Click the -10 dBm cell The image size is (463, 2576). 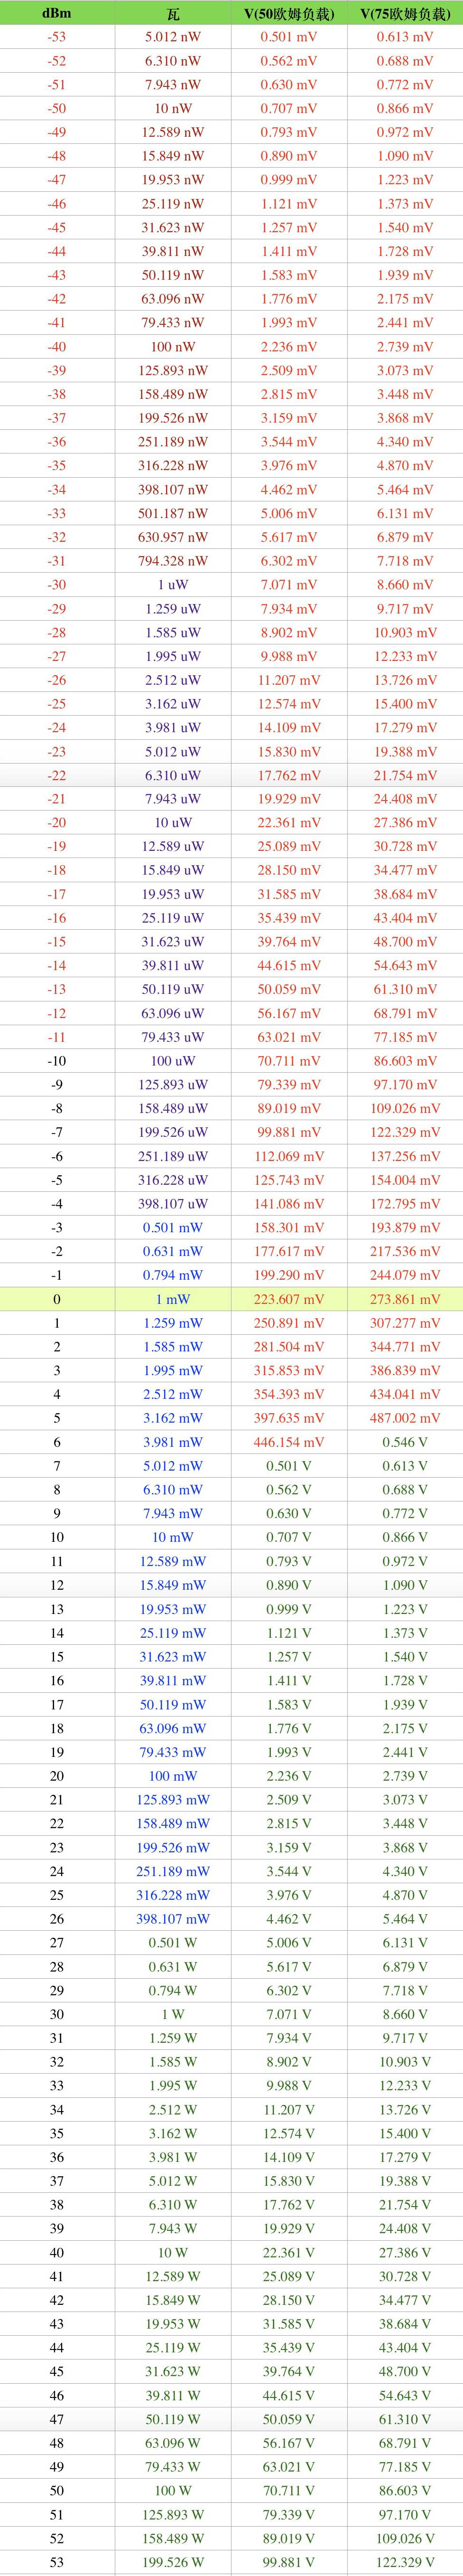[x=57, y=1061]
